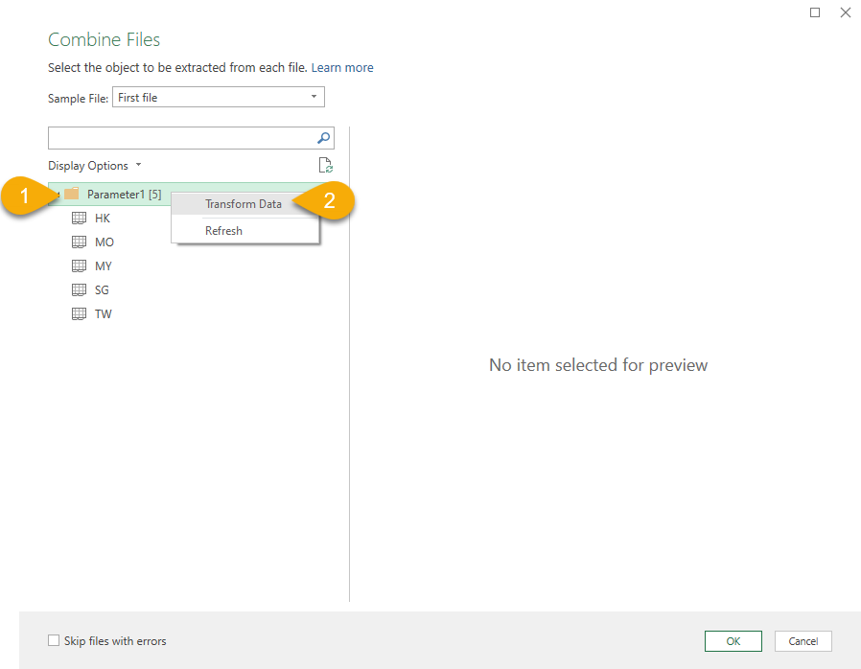Click the MY table icon
The width and height of the screenshot is (861, 669).
point(80,266)
